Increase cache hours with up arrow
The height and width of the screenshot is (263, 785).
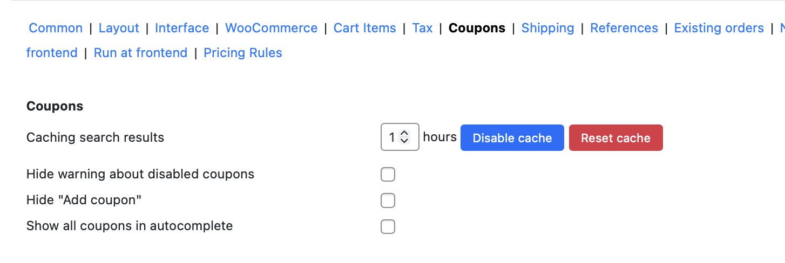click(404, 134)
